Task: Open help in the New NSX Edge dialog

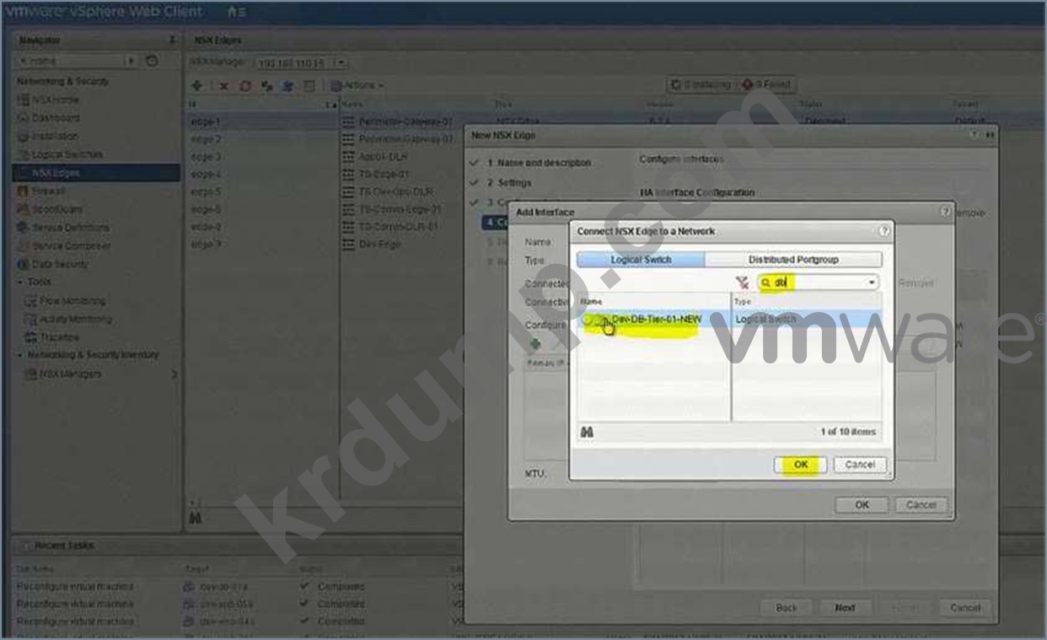Action: (x=975, y=135)
